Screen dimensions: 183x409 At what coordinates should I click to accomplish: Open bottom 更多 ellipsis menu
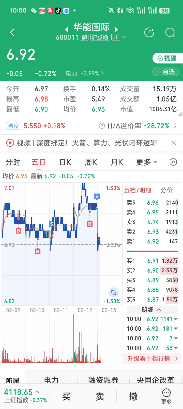(x=166, y=397)
